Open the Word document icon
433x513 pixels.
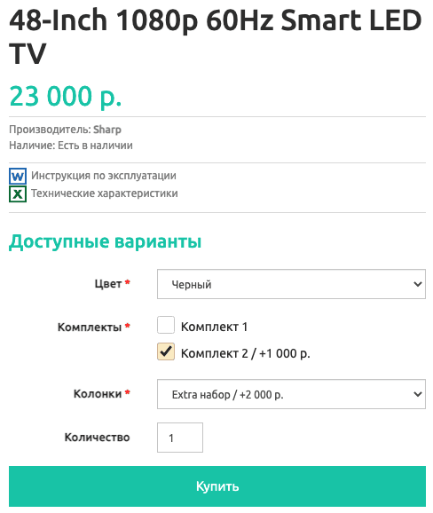[18, 176]
